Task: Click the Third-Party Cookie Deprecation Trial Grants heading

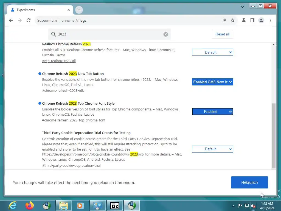Action: coord(86,133)
